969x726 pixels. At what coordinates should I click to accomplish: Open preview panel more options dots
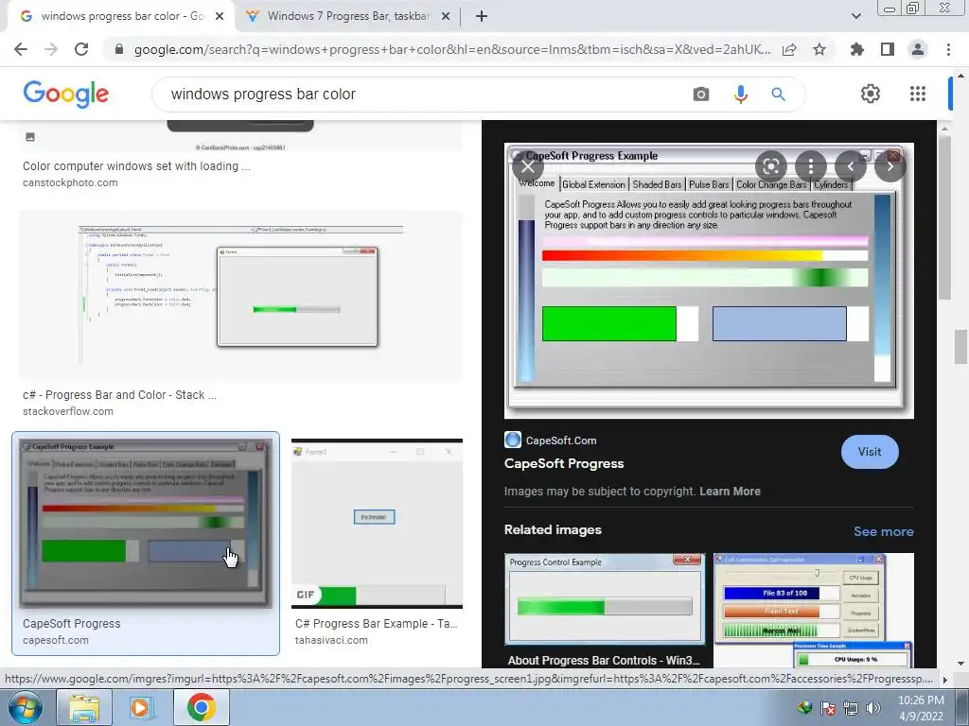[811, 166]
